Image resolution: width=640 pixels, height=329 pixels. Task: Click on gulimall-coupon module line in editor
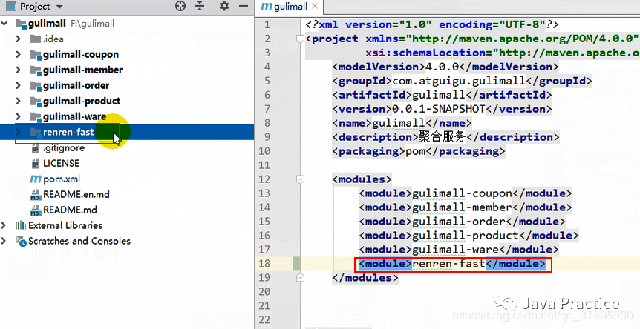point(466,193)
